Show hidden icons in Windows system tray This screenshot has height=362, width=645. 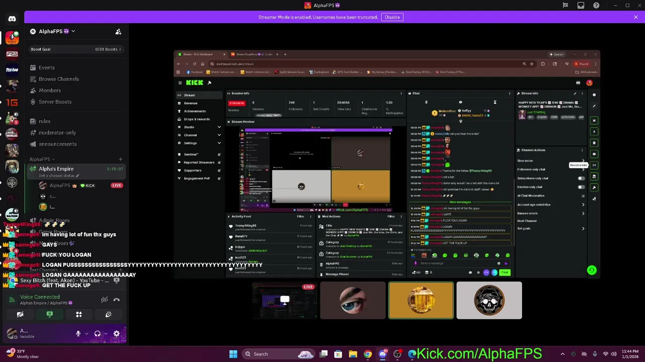(563, 354)
